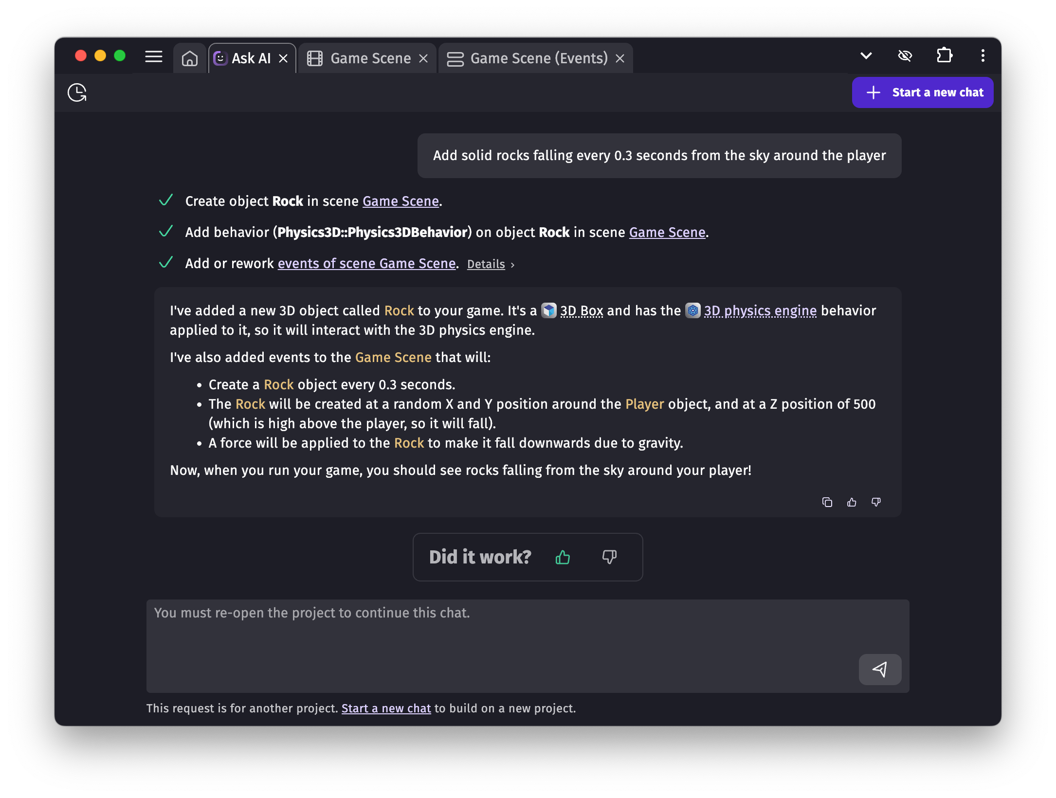Click the Home tab icon
This screenshot has width=1056, height=798.
(190, 58)
